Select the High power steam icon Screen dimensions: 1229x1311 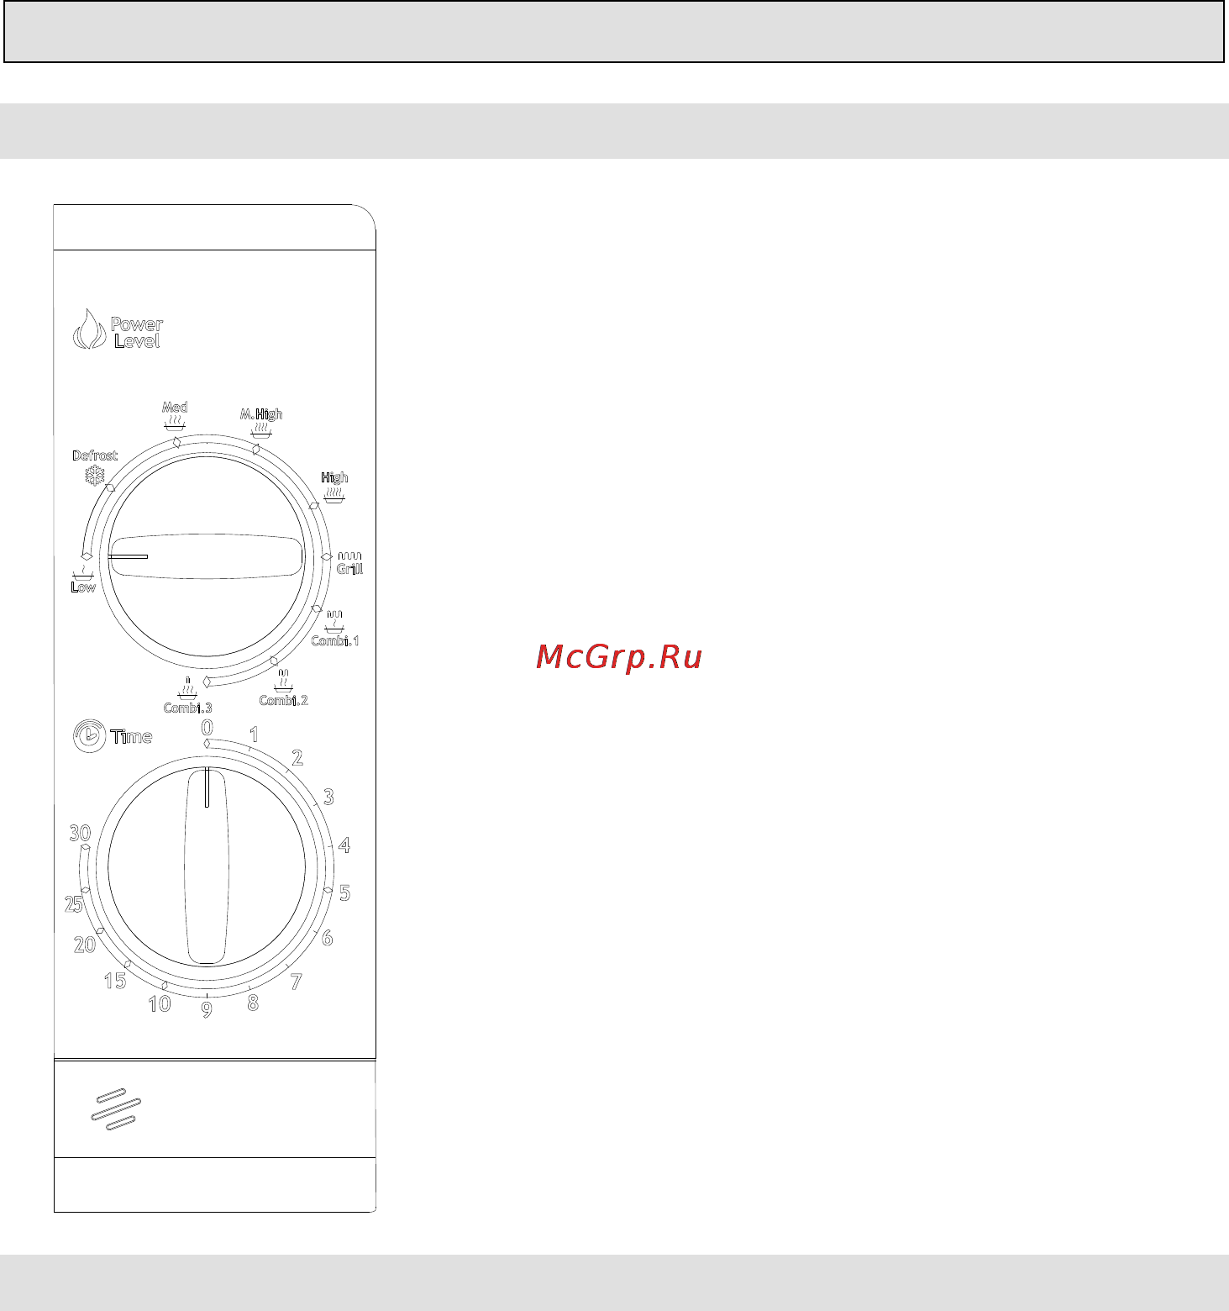point(334,494)
